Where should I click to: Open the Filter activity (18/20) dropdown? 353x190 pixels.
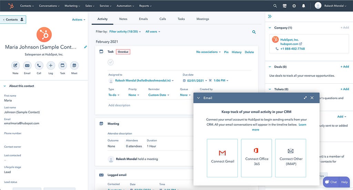125,32
